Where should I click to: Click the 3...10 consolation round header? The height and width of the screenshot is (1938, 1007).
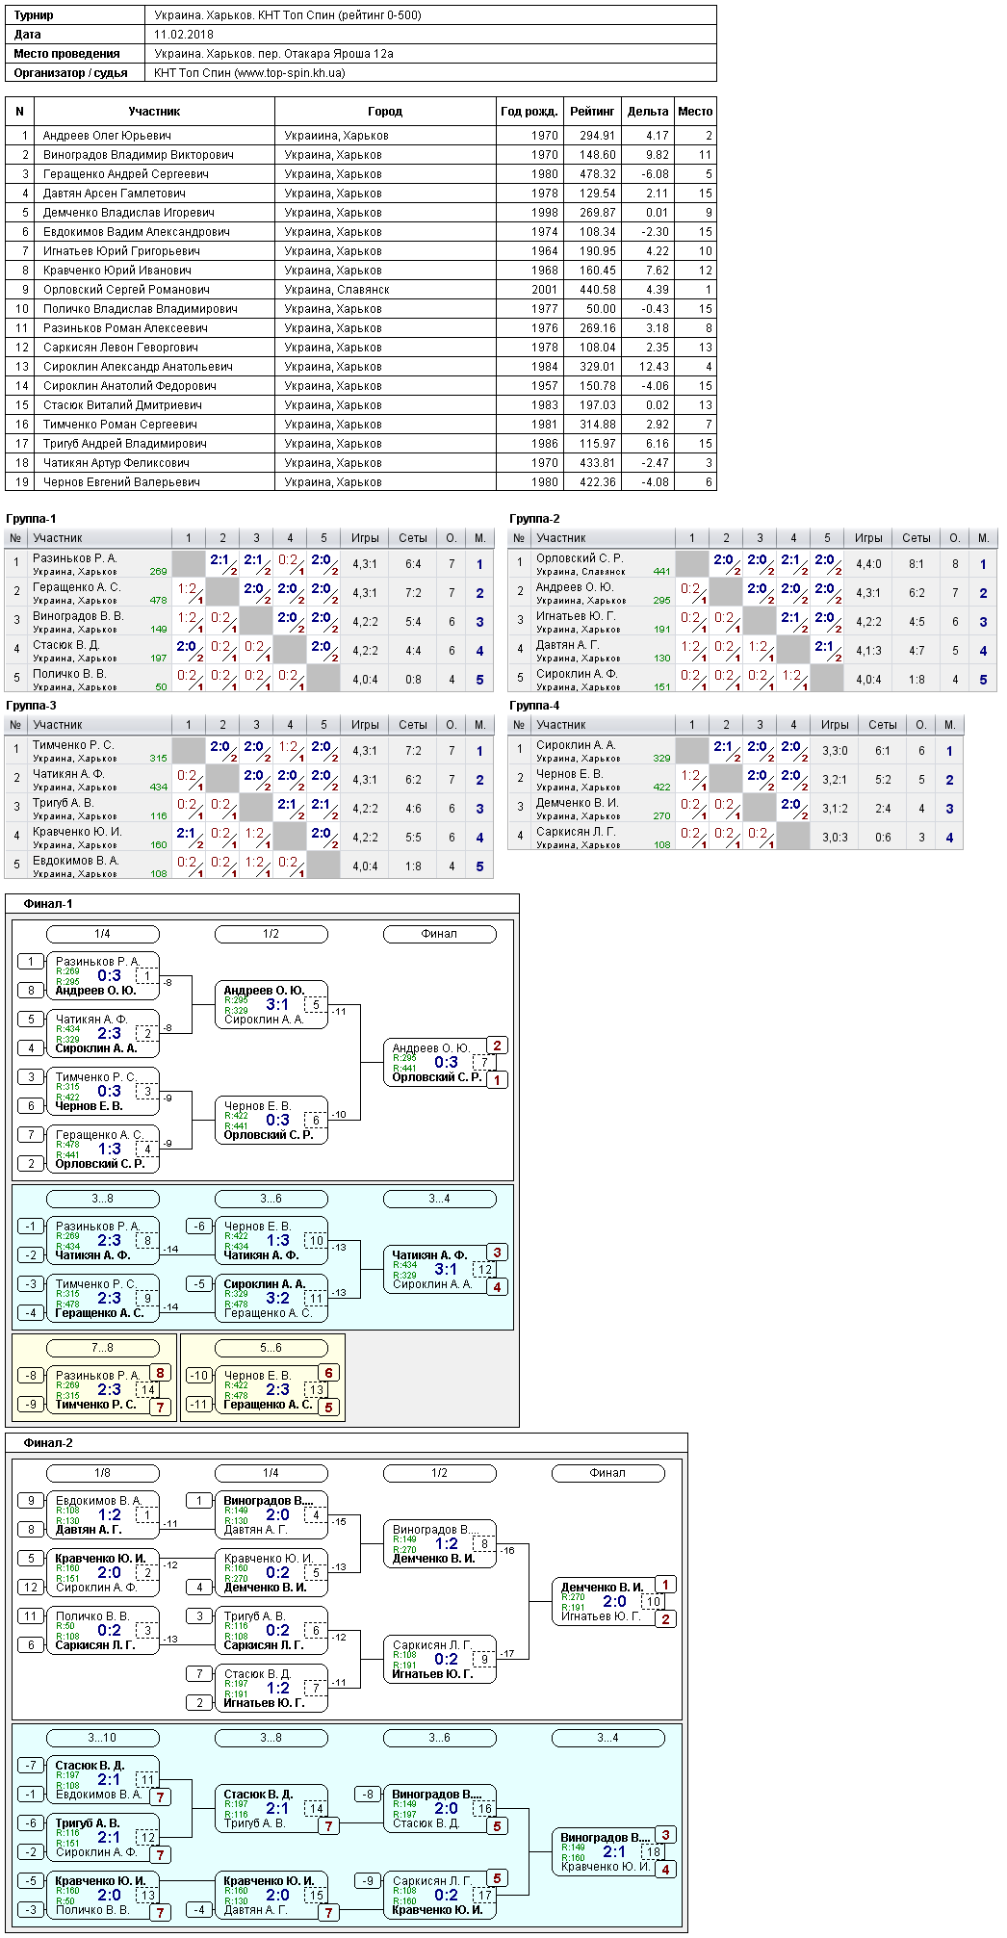click(103, 1738)
